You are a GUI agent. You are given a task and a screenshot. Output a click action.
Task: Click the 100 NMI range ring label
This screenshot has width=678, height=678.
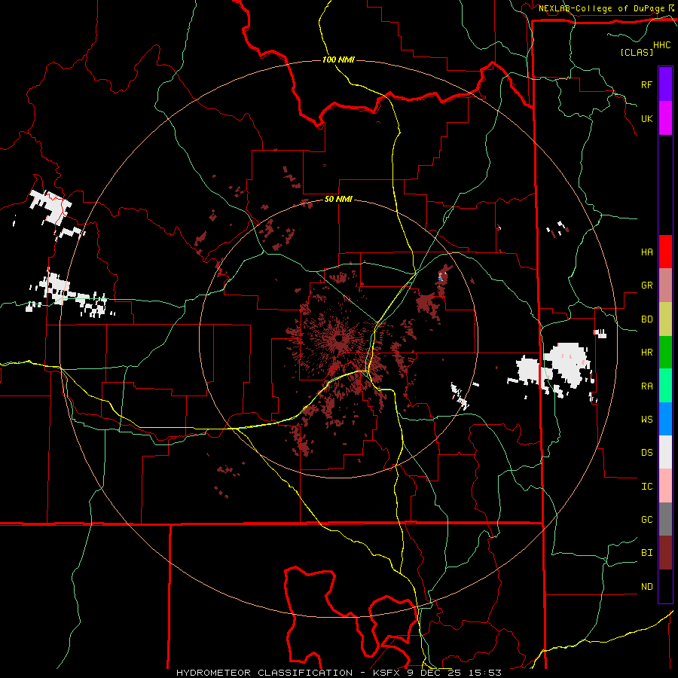tap(338, 60)
